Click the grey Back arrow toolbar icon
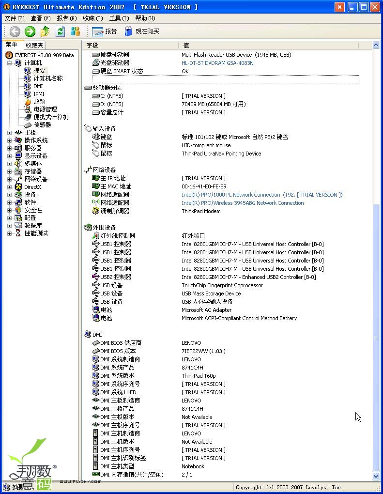383x494 pixels. [15, 31]
